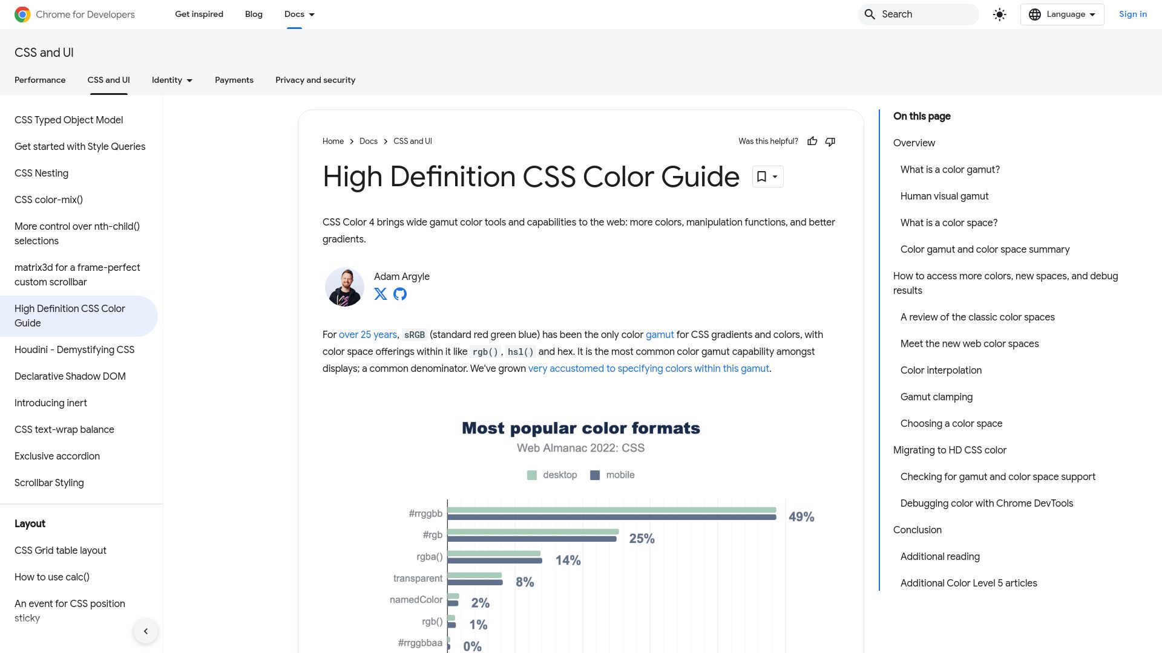The width and height of the screenshot is (1162, 653).
Task: Jump to 'Migrating to HD CSS color'
Action: point(950,450)
